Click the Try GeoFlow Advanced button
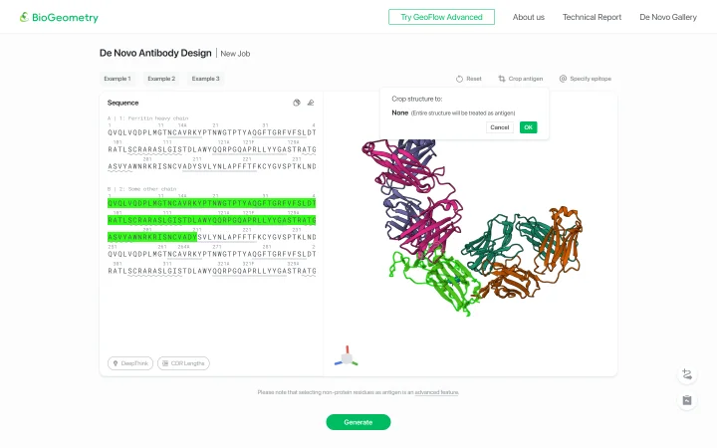Viewport: 717px width, 448px height. [441, 17]
